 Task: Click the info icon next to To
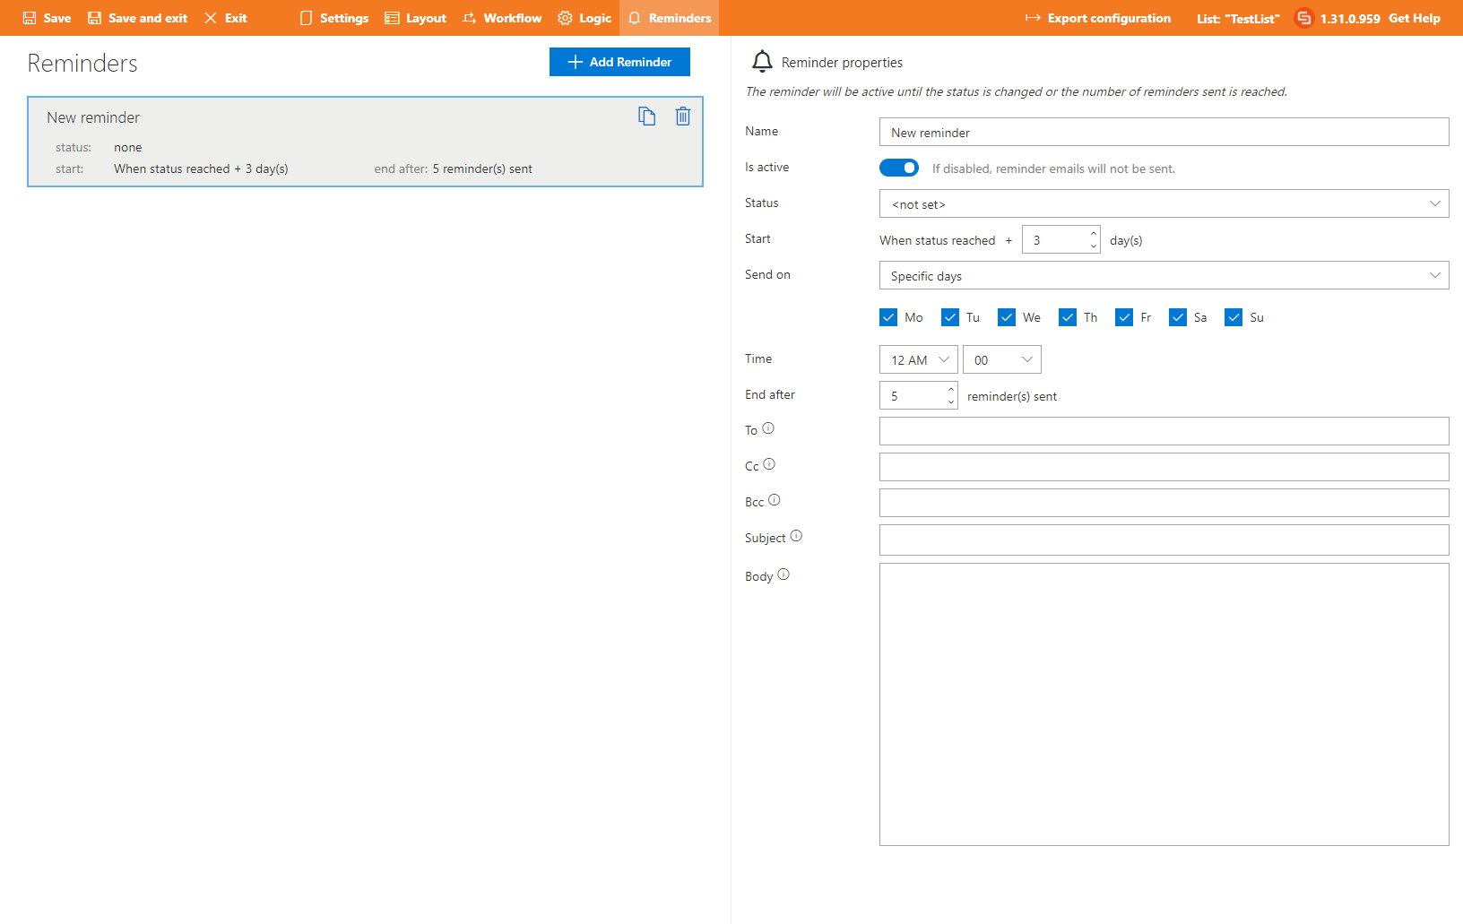coord(768,428)
